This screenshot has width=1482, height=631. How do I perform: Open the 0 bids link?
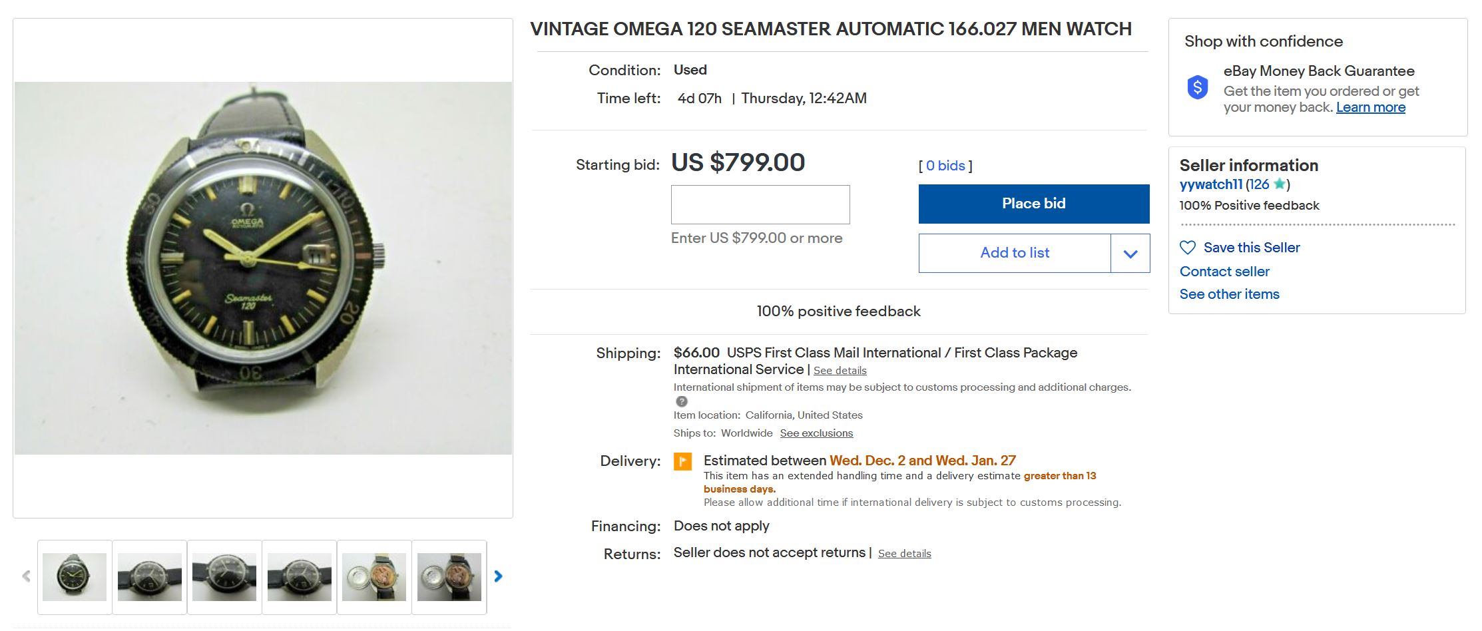[945, 166]
